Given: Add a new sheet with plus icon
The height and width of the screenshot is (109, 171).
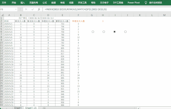Looking at the screenshot, I should [44, 108].
